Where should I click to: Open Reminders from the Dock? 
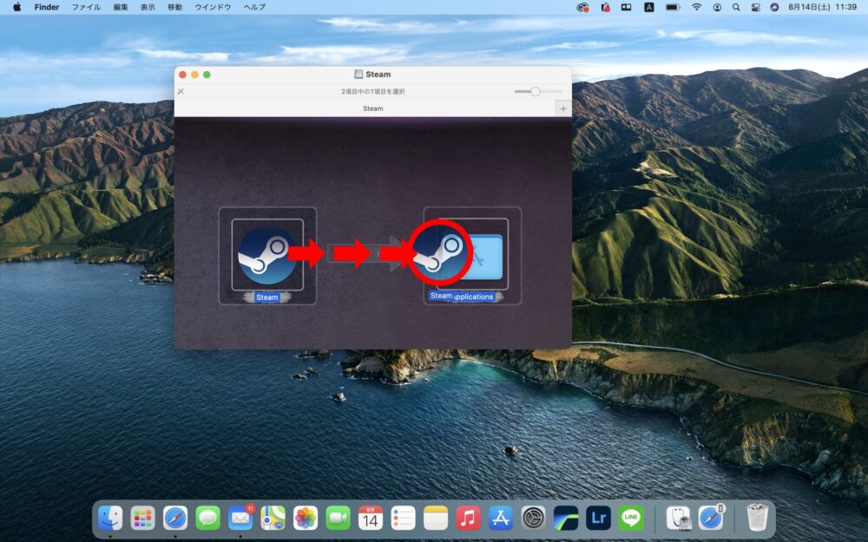(x=403, y=519)
